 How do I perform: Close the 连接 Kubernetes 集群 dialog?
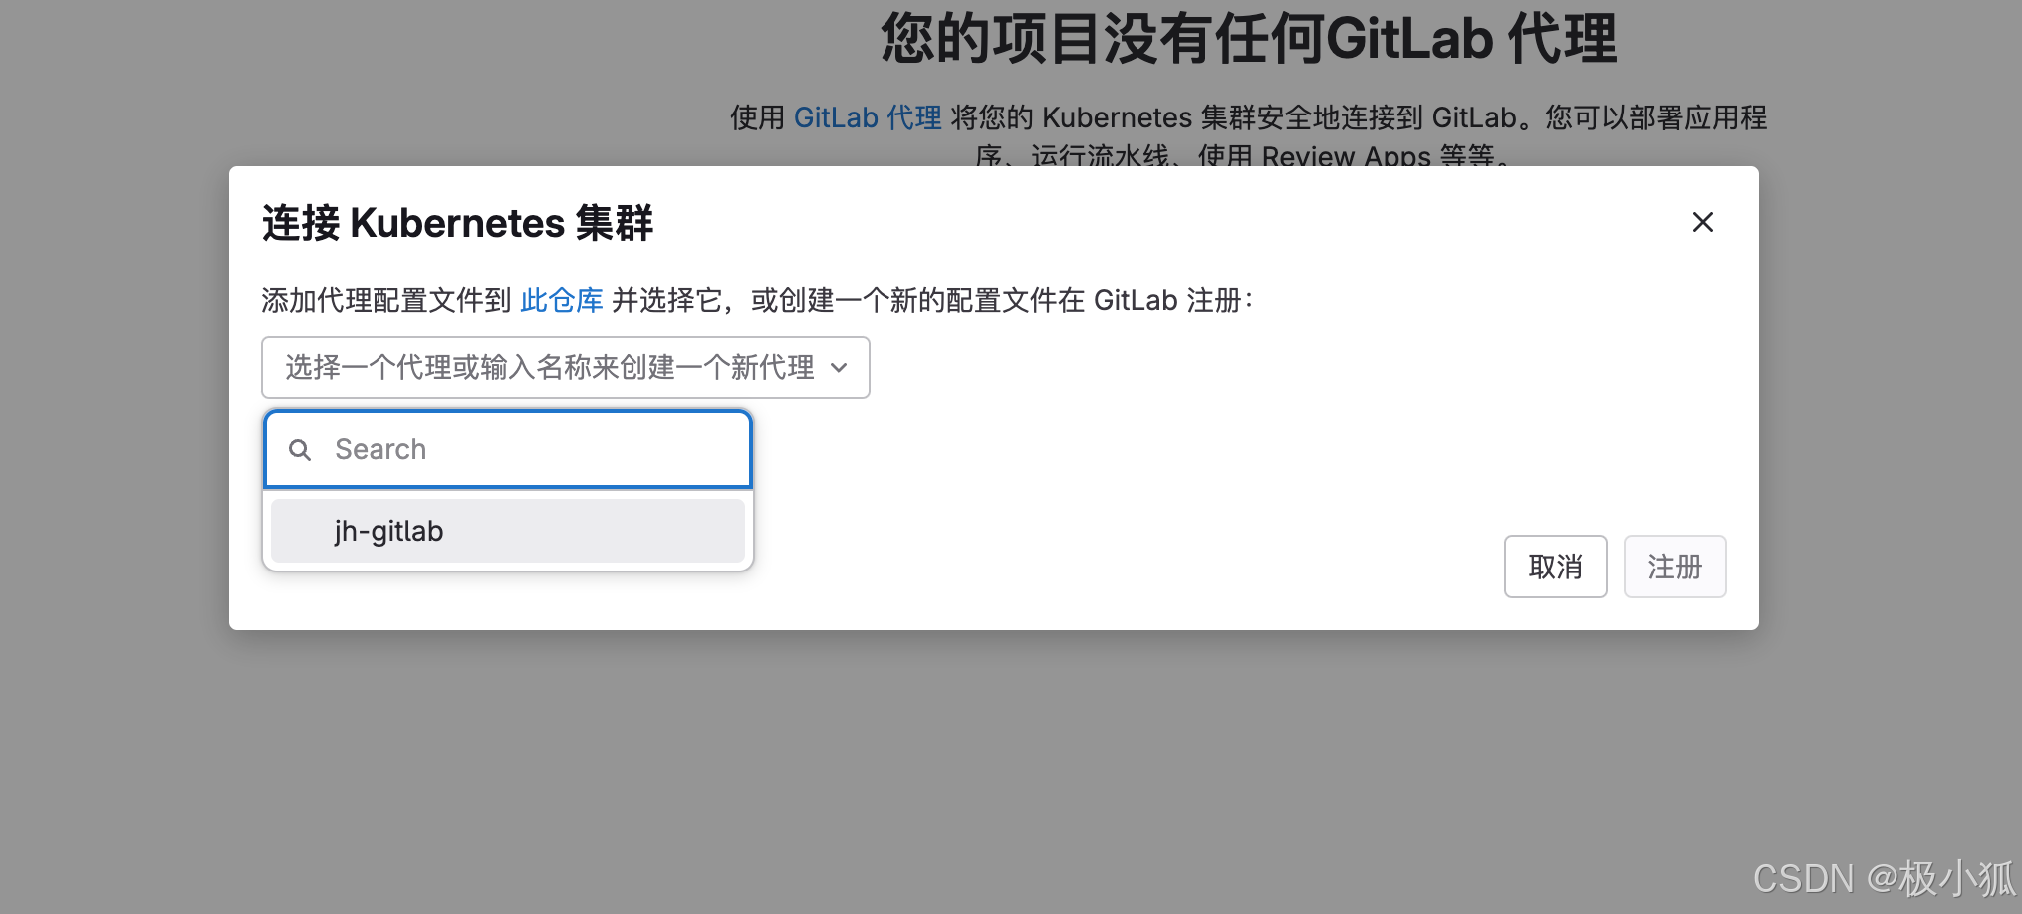click(1703, 222)
